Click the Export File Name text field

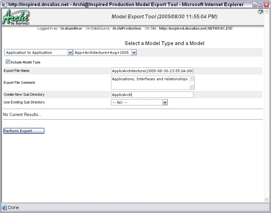point(152,71)
